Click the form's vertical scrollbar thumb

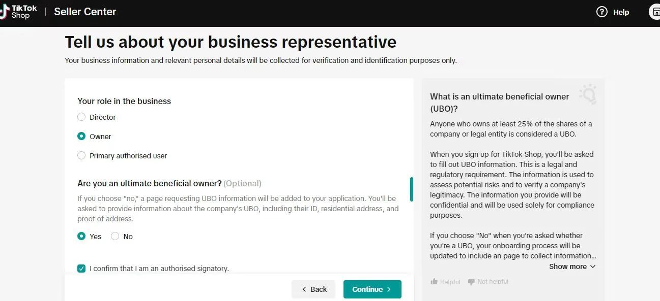[411, 189]
